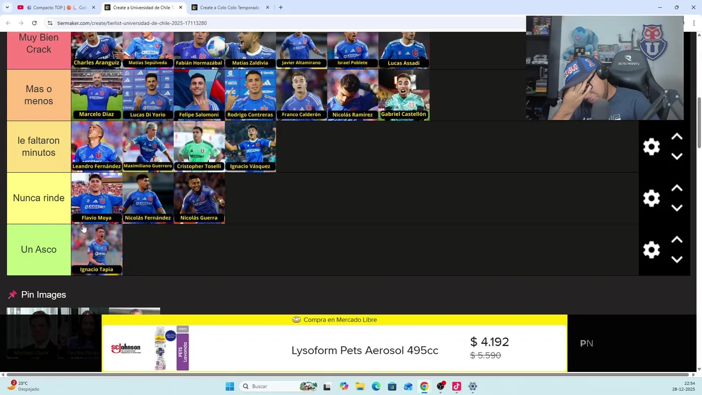Select the Lucas Assadi player card
The image size is (702, 395).
(404, 50)
